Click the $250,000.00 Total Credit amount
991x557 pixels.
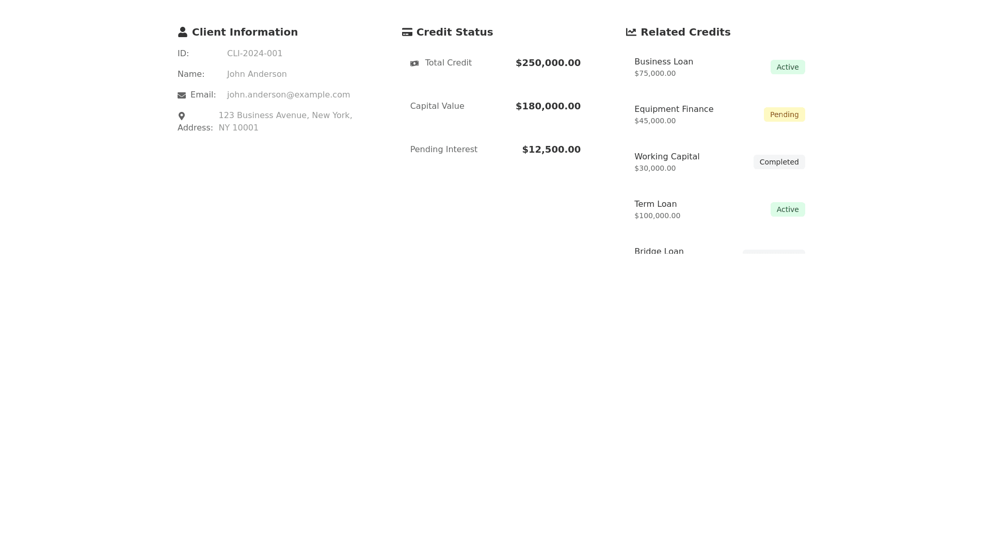pos(548,63)
